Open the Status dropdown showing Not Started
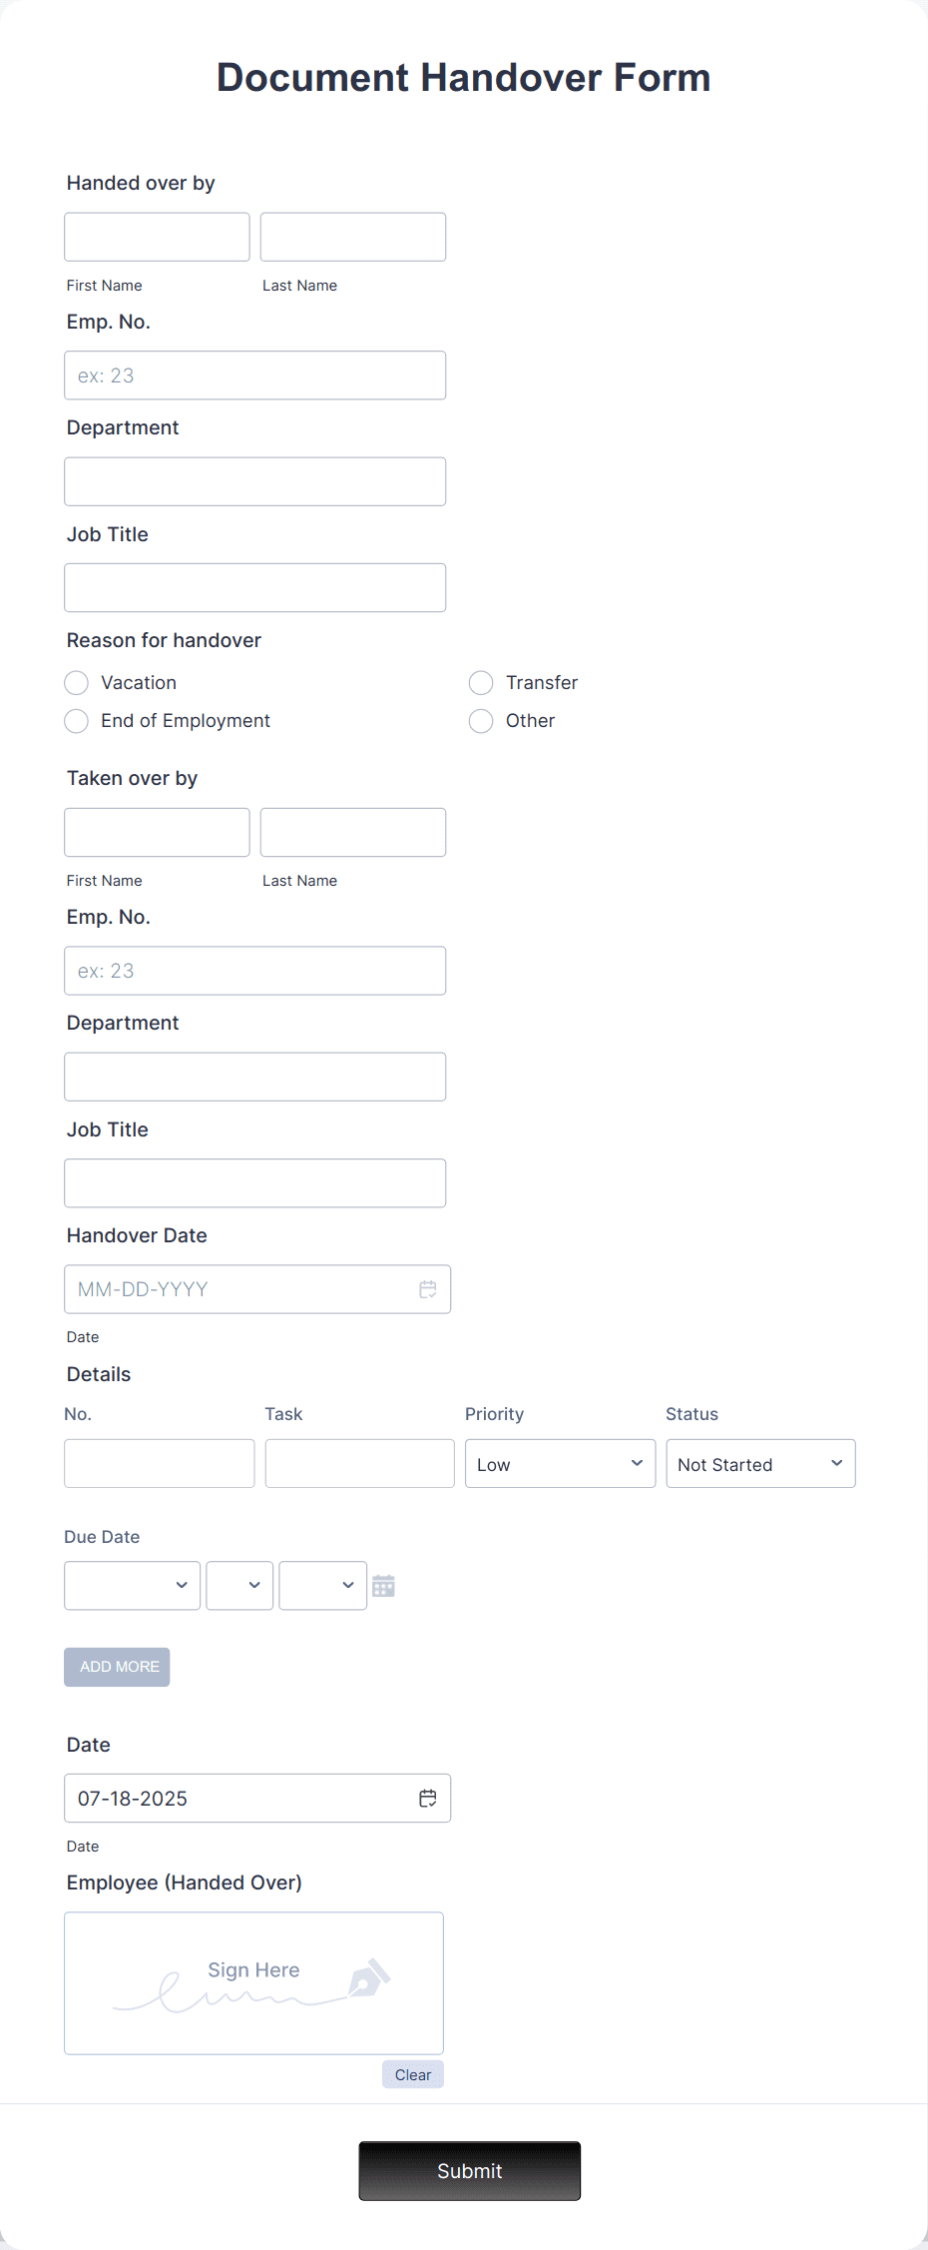 pos(760,1463)
